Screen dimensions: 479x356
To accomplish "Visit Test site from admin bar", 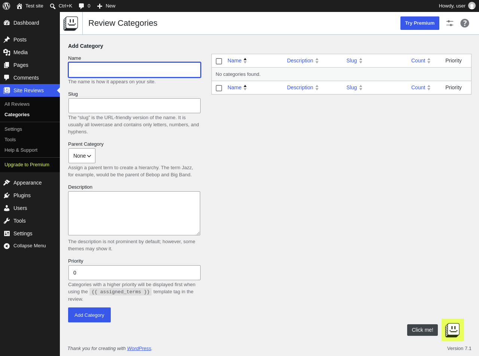I will (30, 6).
